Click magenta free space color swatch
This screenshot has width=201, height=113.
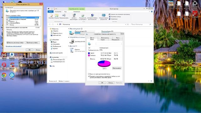pyautogui.click(x=89, y=55)
